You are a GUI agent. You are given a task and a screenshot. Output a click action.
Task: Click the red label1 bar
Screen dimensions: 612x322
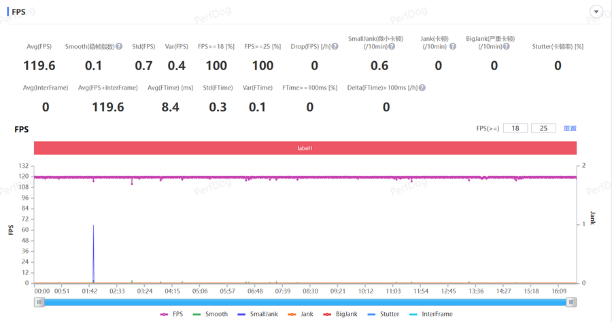pyautogui.click(x=305, y=148)
